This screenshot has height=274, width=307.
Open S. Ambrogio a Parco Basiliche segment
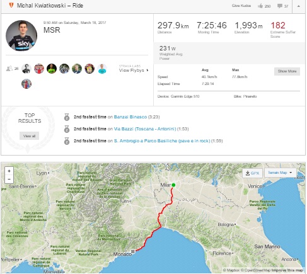pos(162,140)
